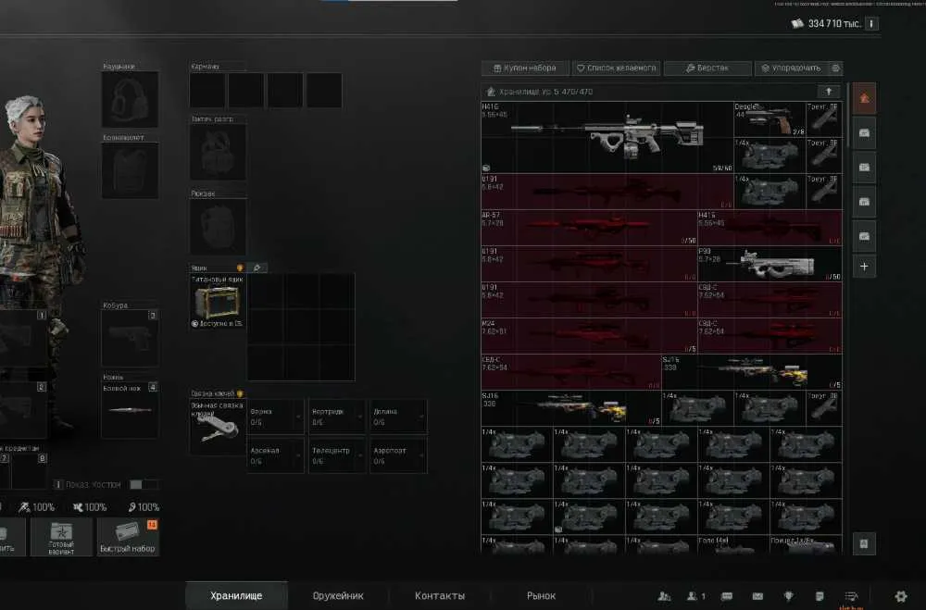
Task: Select the orange home storage icon
Action: click(864, 98)
